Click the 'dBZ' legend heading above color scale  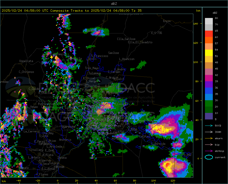coord(215,13)
